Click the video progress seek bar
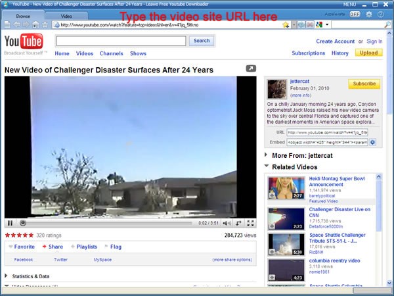The height and width of the screenshot is (296, 394). [108, 223]
